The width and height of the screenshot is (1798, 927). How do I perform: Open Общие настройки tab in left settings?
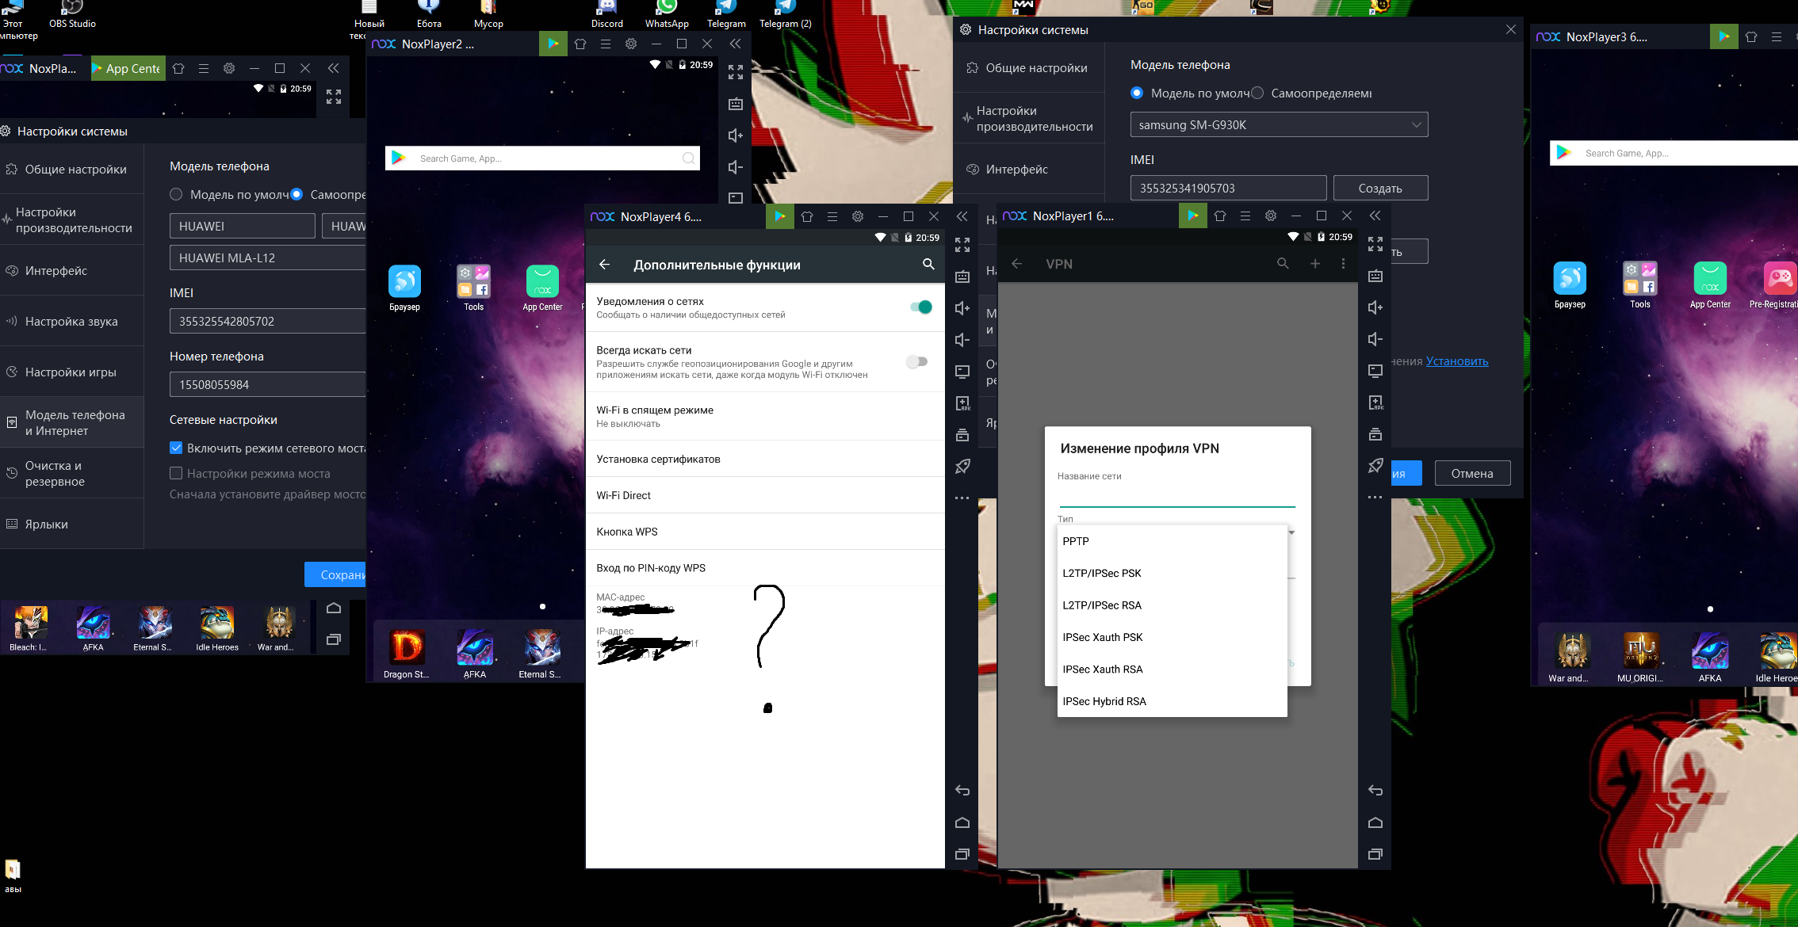(x=71, y=169)
